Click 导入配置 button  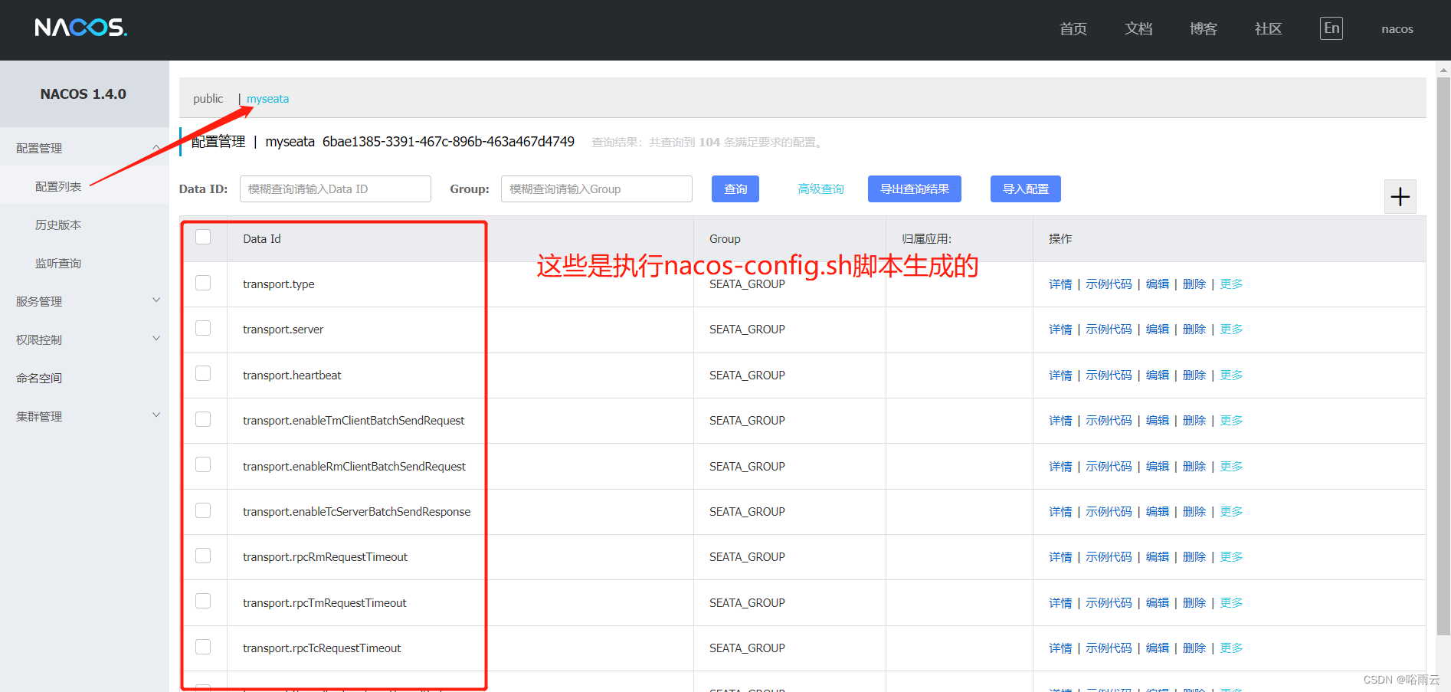point(1026,189)
